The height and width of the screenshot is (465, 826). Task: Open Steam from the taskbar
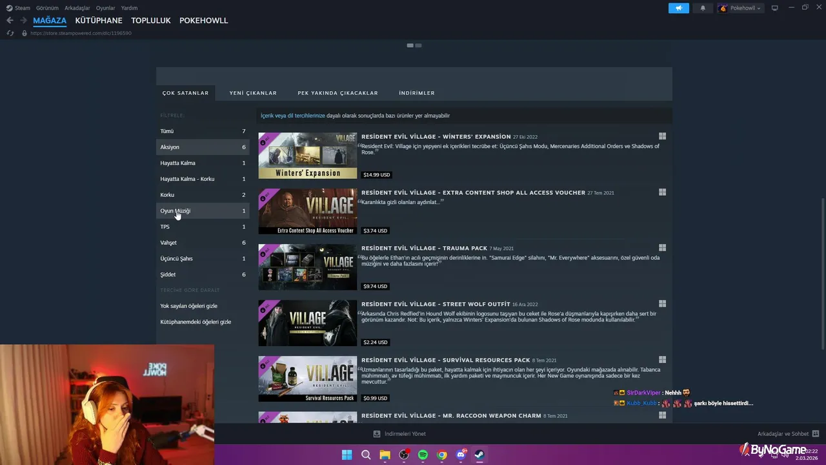point(479,455)
